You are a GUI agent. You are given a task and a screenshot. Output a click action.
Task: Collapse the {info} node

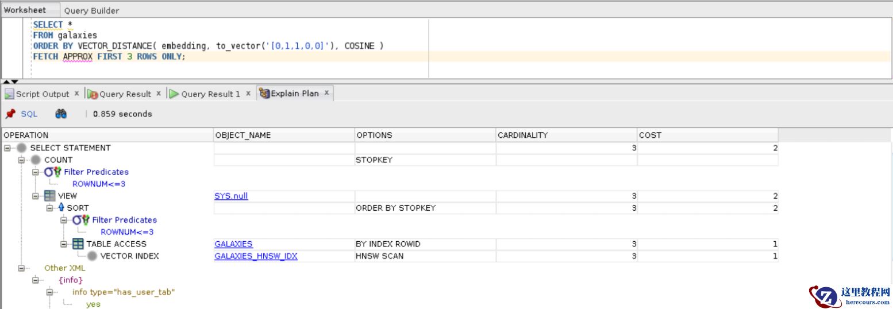click(x=36, y=280)
